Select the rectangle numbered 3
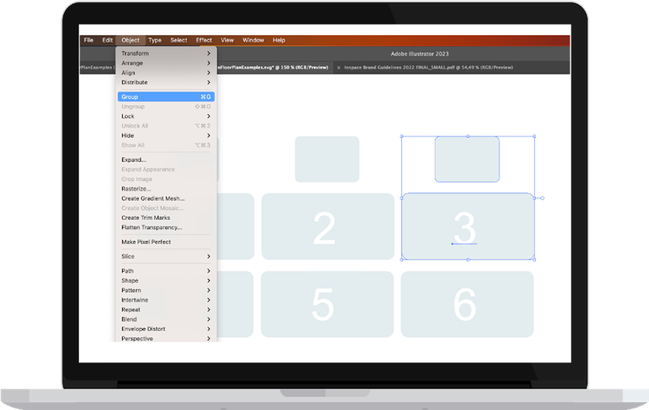 pos(467,226)
